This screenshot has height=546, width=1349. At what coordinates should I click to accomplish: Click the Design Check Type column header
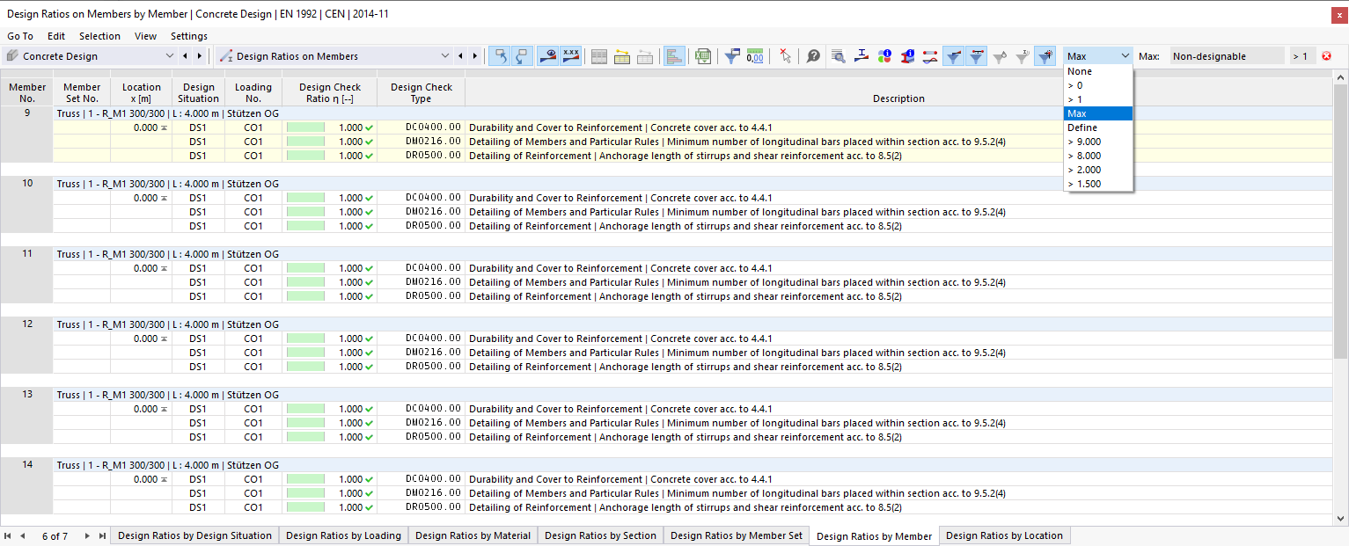422,92
